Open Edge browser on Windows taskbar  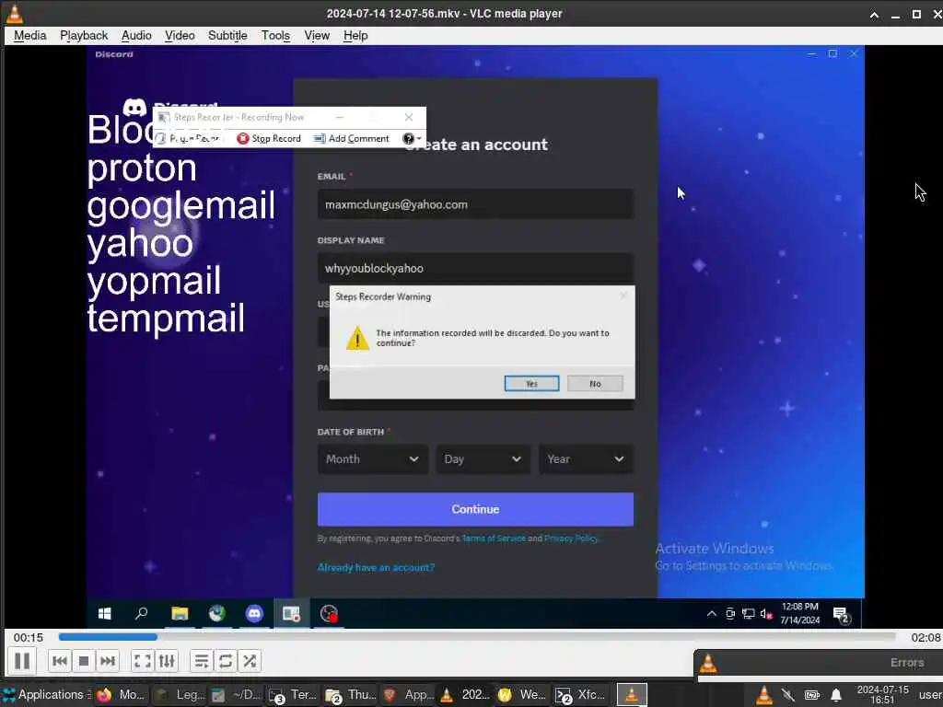click(216, 613)
